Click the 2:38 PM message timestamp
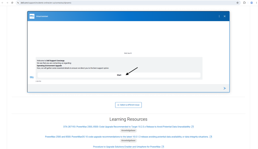 tap(38, 81)
